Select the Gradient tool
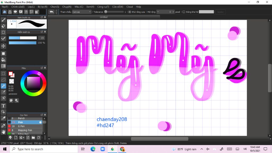272x153 pixels. click(x=3, y=66)
